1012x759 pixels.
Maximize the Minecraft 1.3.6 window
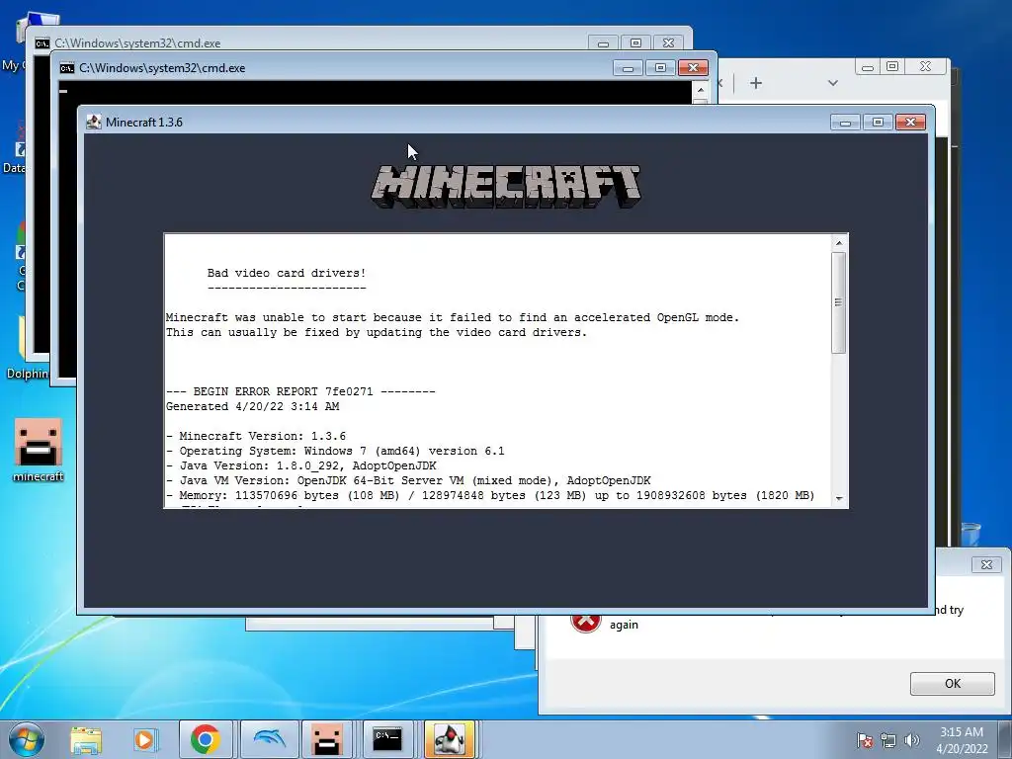(878, 122)
